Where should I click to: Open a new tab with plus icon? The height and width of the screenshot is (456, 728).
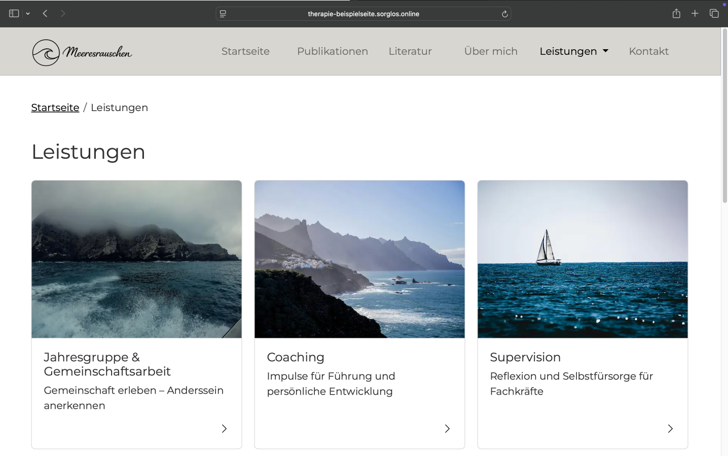point(695,14)
